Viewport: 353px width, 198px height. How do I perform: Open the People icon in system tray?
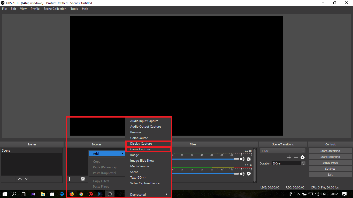point(290,194)
